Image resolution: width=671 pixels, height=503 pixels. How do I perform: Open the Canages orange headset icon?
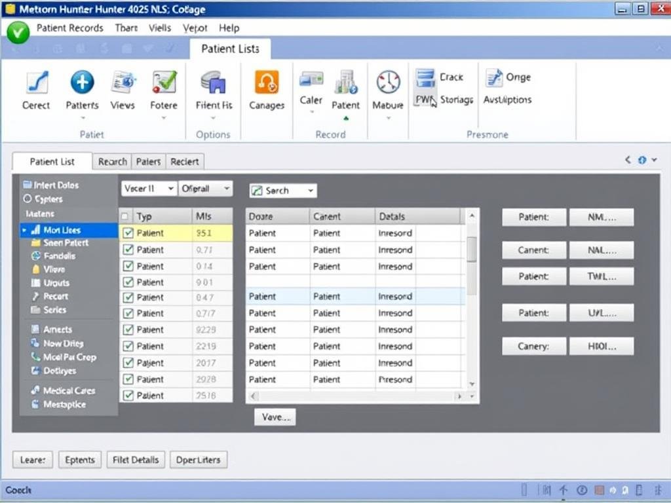tap(267, 83)
